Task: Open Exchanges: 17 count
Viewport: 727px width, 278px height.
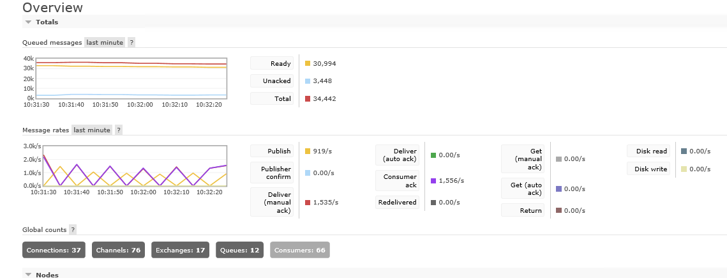Action: (x=181, y=250)
